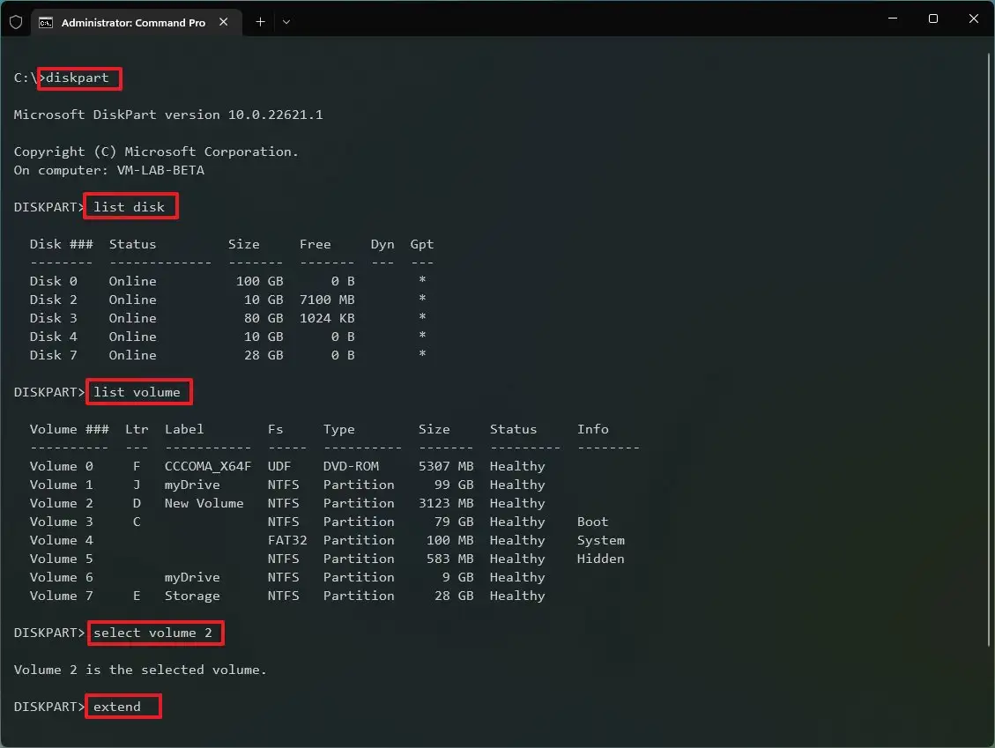
Task: Click the 'New Volume' label in volume list
Action: tap(204, 503)
